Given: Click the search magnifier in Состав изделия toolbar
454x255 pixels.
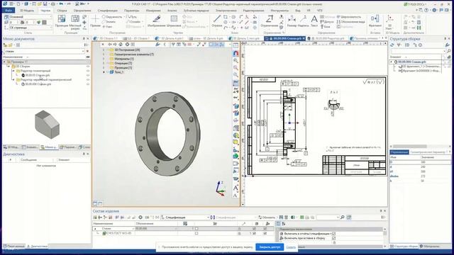Looking at the screenshot, I should 343,217.
